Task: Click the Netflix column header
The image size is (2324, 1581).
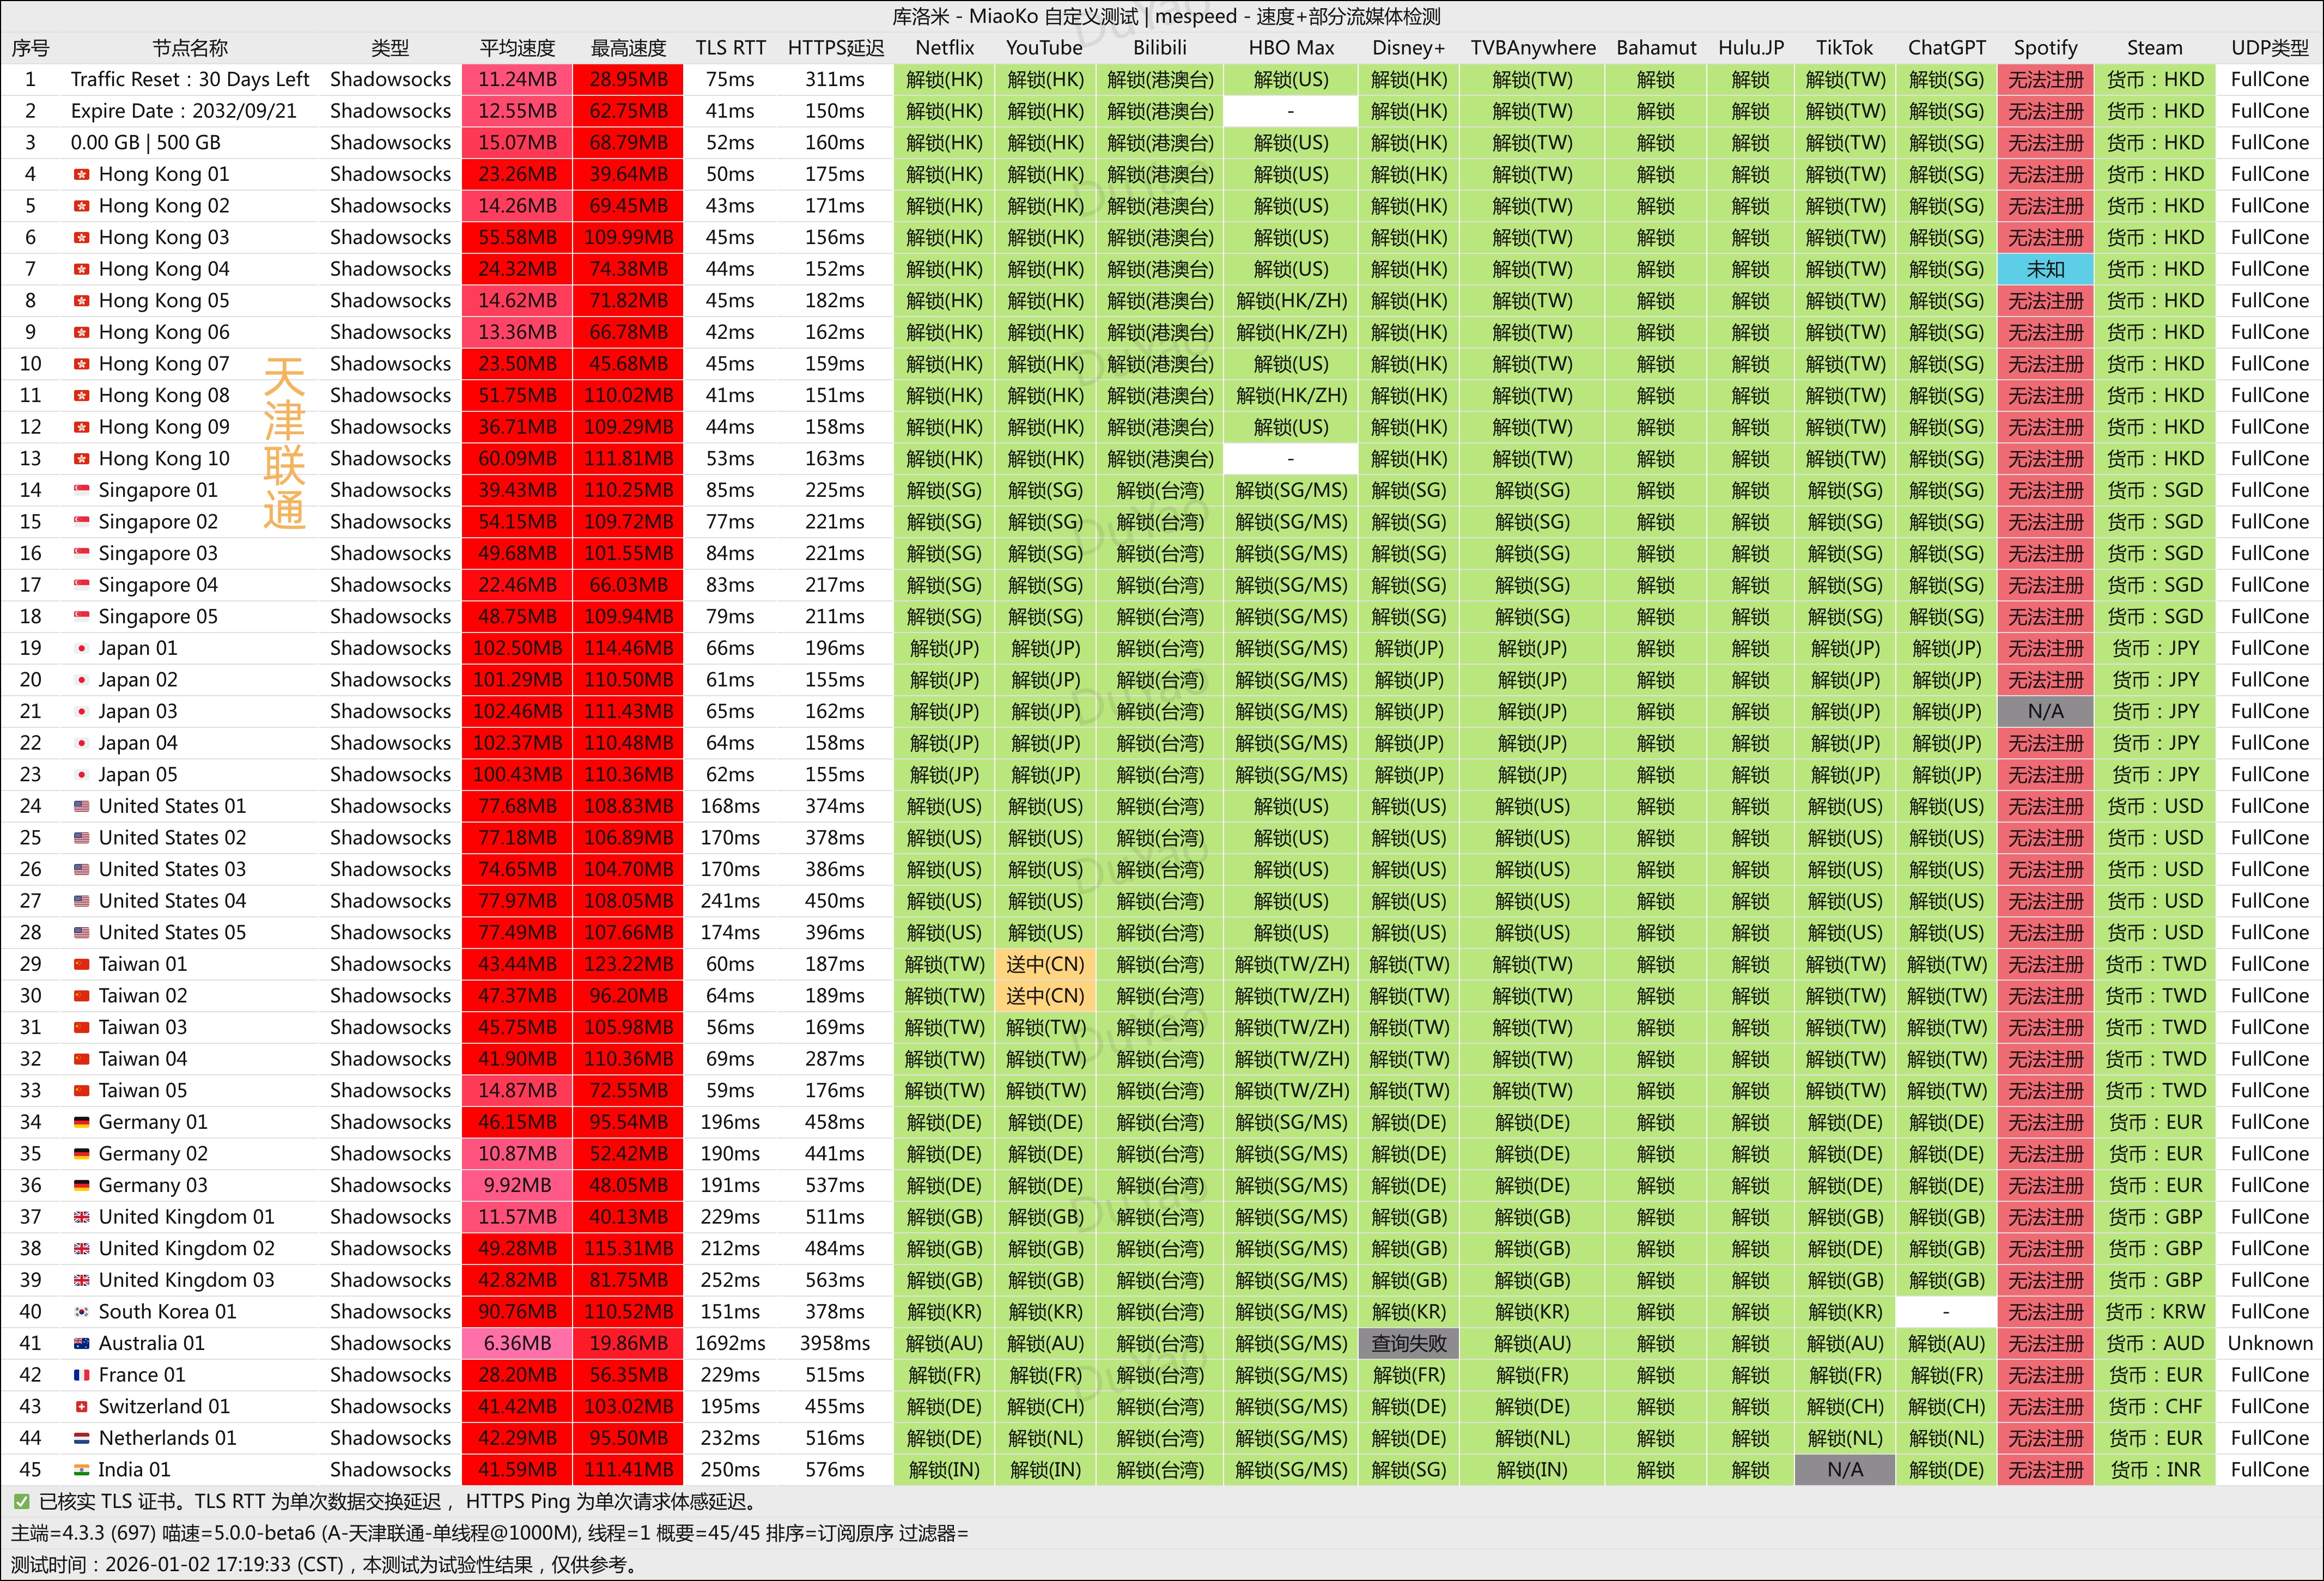Action: tap(944, 48)
